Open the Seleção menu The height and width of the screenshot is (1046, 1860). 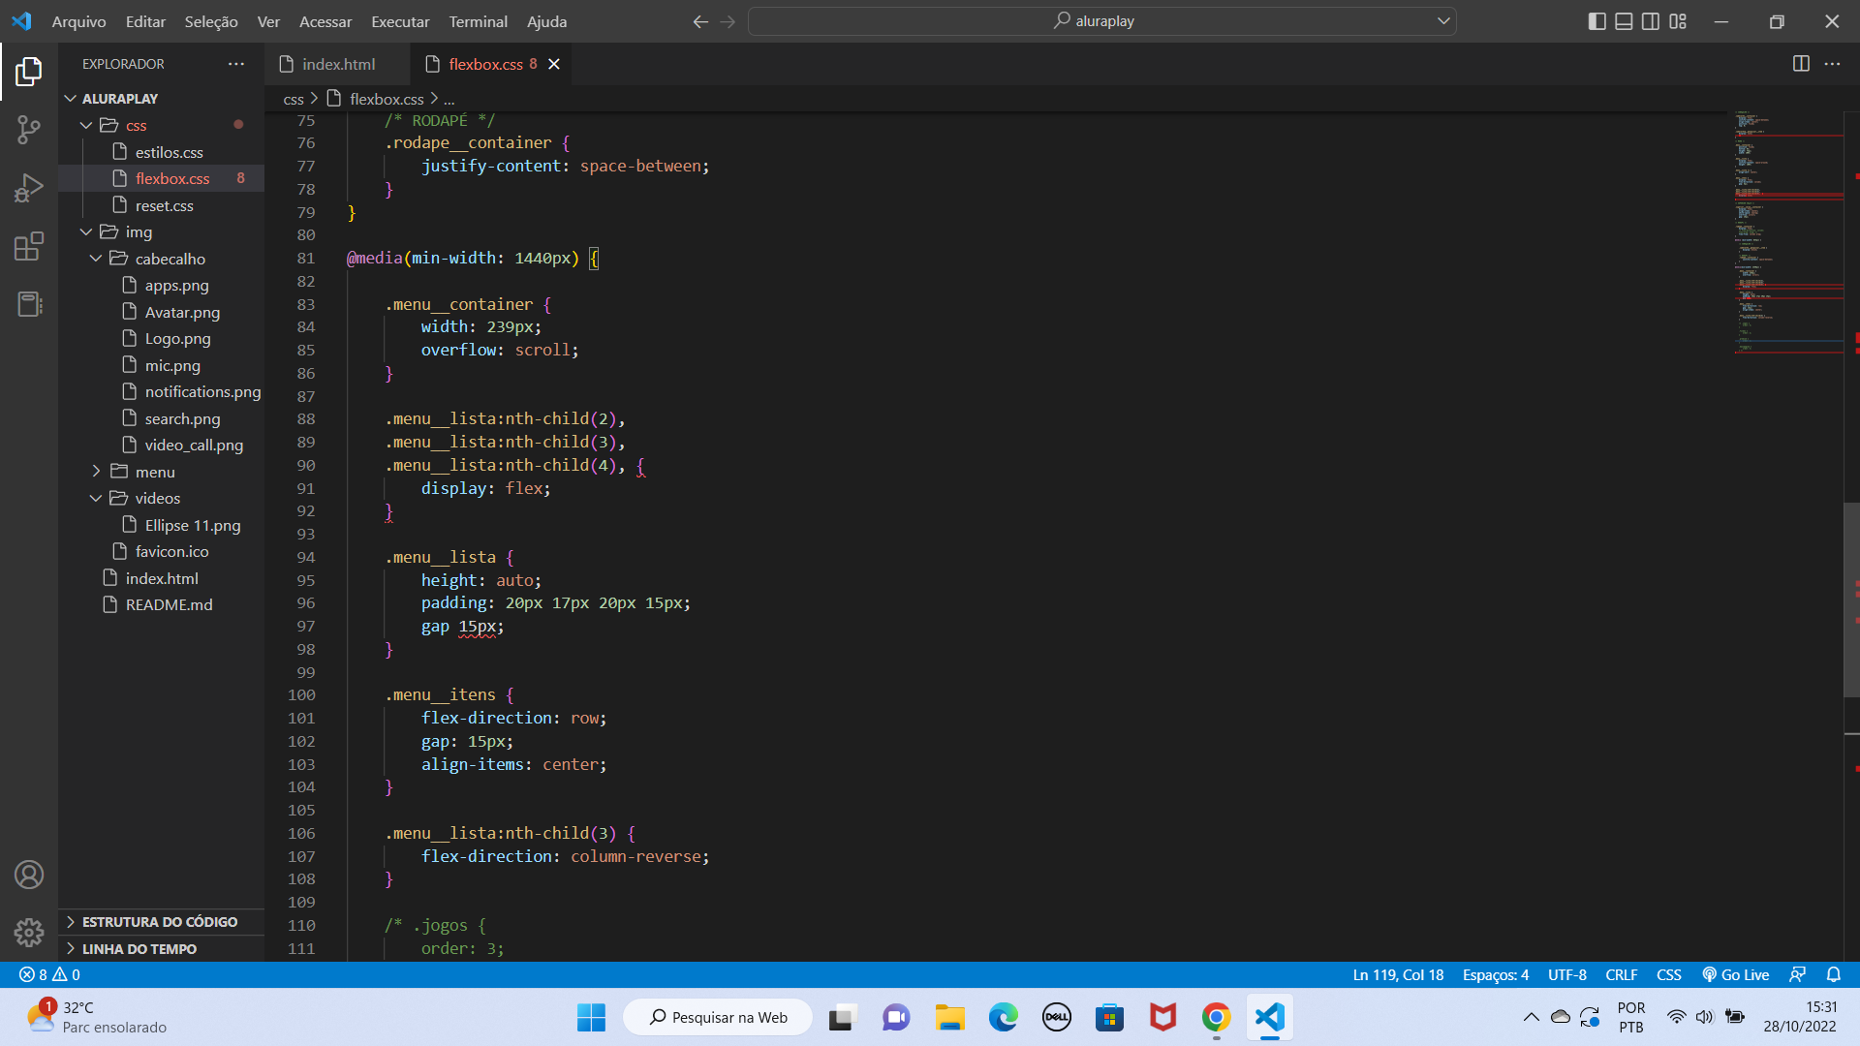click(211, 21)
